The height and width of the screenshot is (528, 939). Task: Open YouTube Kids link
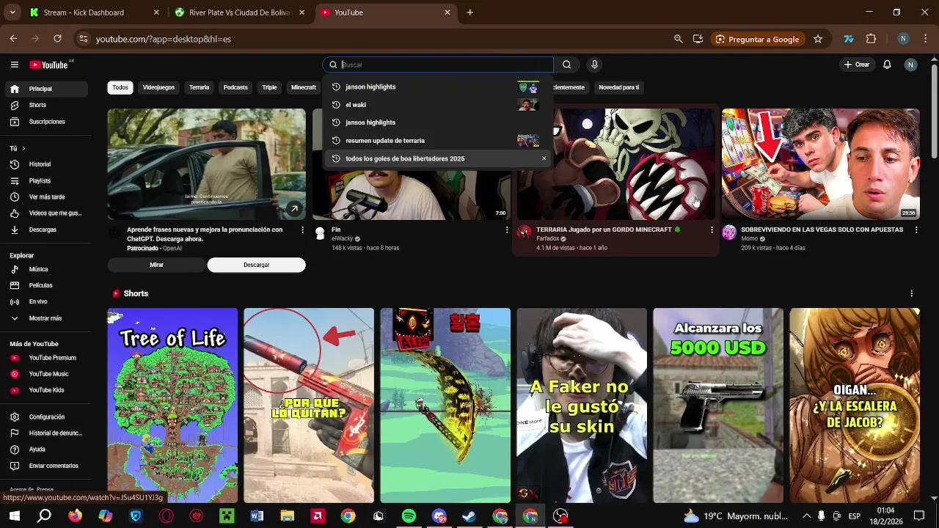point(48,390)
